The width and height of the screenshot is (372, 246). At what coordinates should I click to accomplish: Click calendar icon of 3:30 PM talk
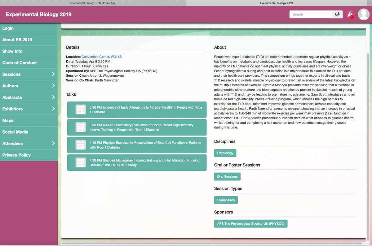[x=81, y=110]
